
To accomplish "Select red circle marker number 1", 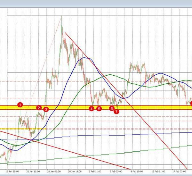I will point(20,105).
